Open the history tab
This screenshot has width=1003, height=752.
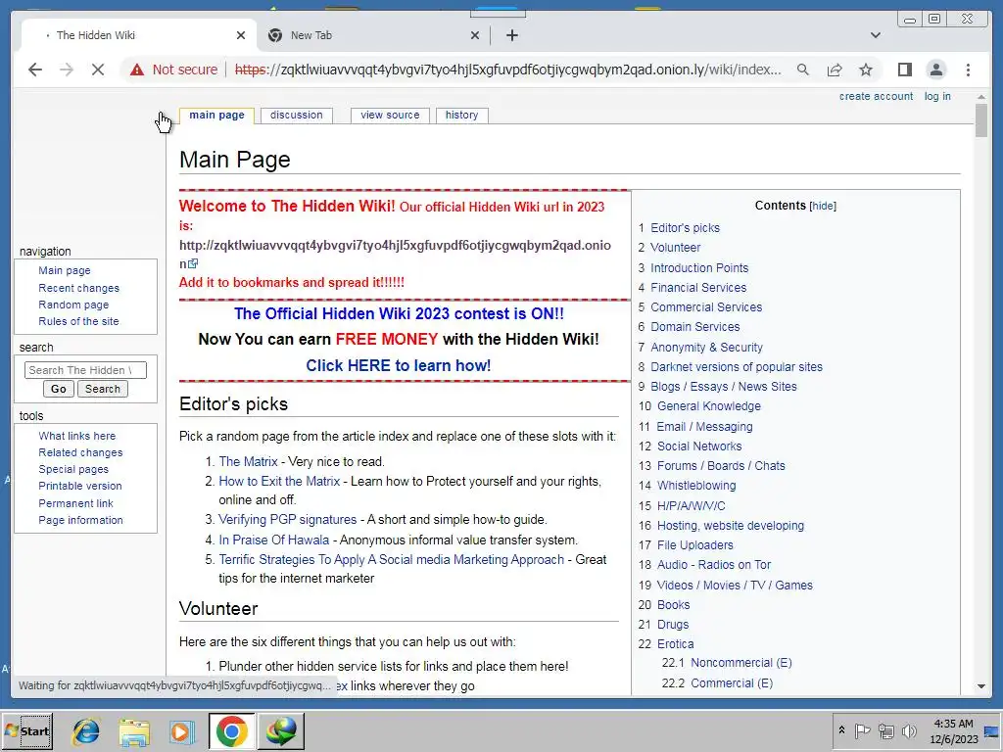462,116
